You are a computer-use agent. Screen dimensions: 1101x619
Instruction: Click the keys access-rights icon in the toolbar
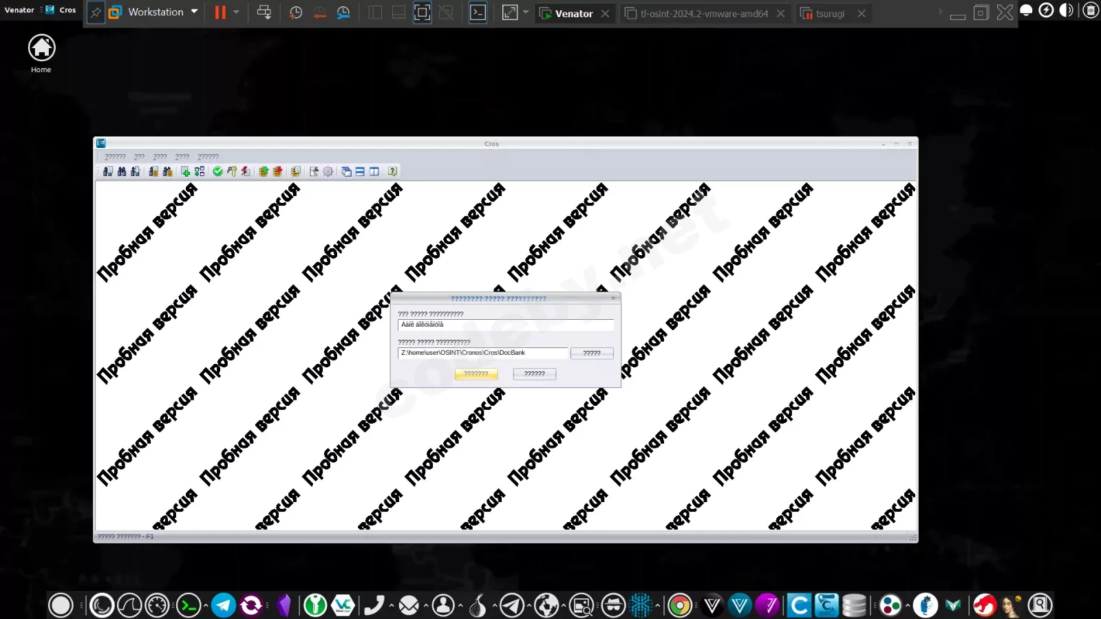(233, 171)
